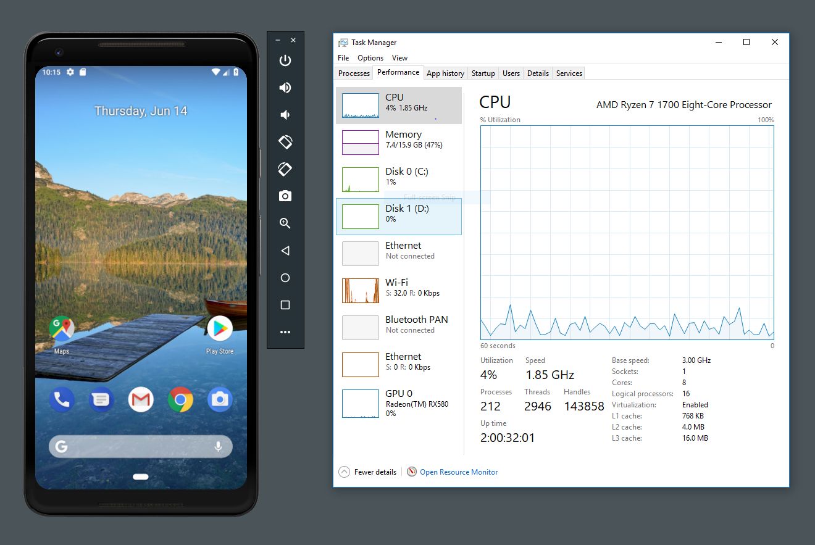815x545 pixels.
Task: Open recent apps with square overview icon
Action: 285,304
